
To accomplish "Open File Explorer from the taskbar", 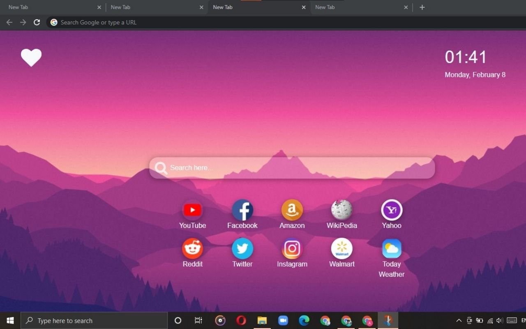I will (262, 320).
